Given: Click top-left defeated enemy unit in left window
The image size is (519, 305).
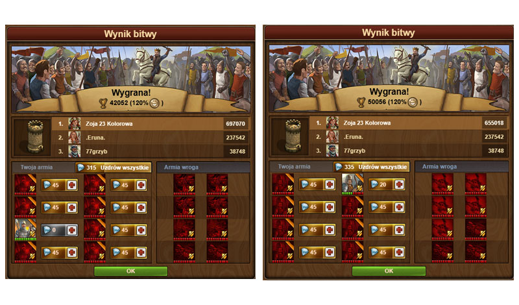Looking at the screenshot, I should coord(184,184).
